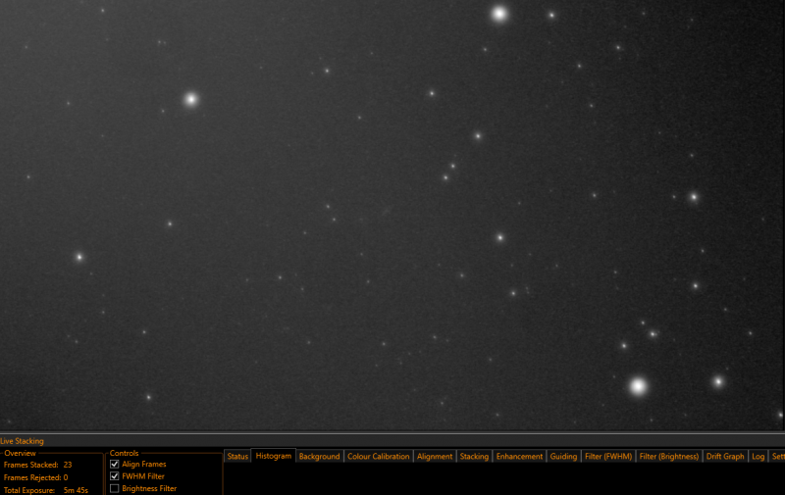
Task: Select the Histogram tab
Action: click(x=274, y=456)
